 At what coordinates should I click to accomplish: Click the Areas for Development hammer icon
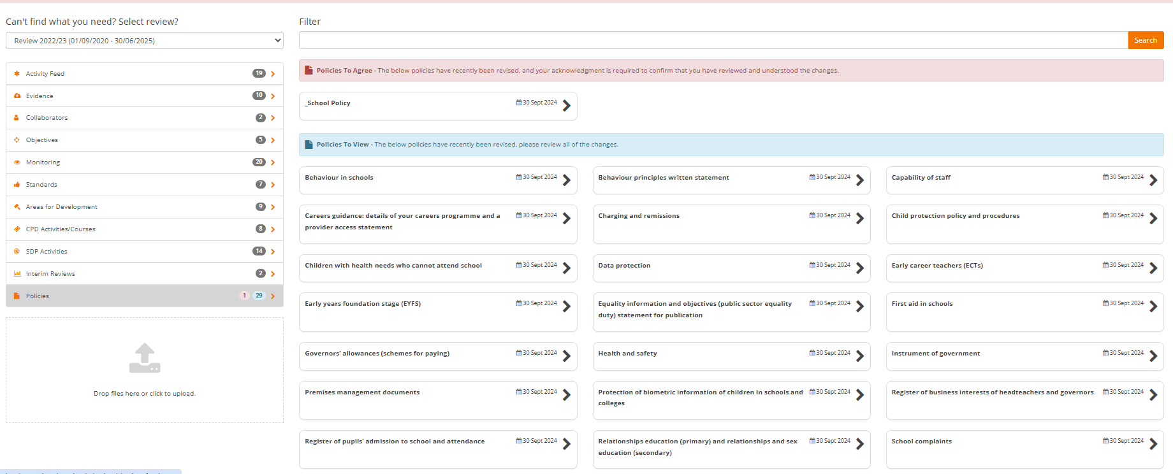[x=17, y=207]
